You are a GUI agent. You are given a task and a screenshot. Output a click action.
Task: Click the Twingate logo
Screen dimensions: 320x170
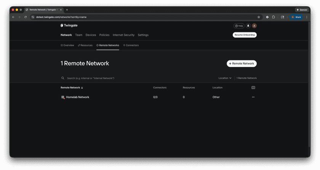coord(69,25)
